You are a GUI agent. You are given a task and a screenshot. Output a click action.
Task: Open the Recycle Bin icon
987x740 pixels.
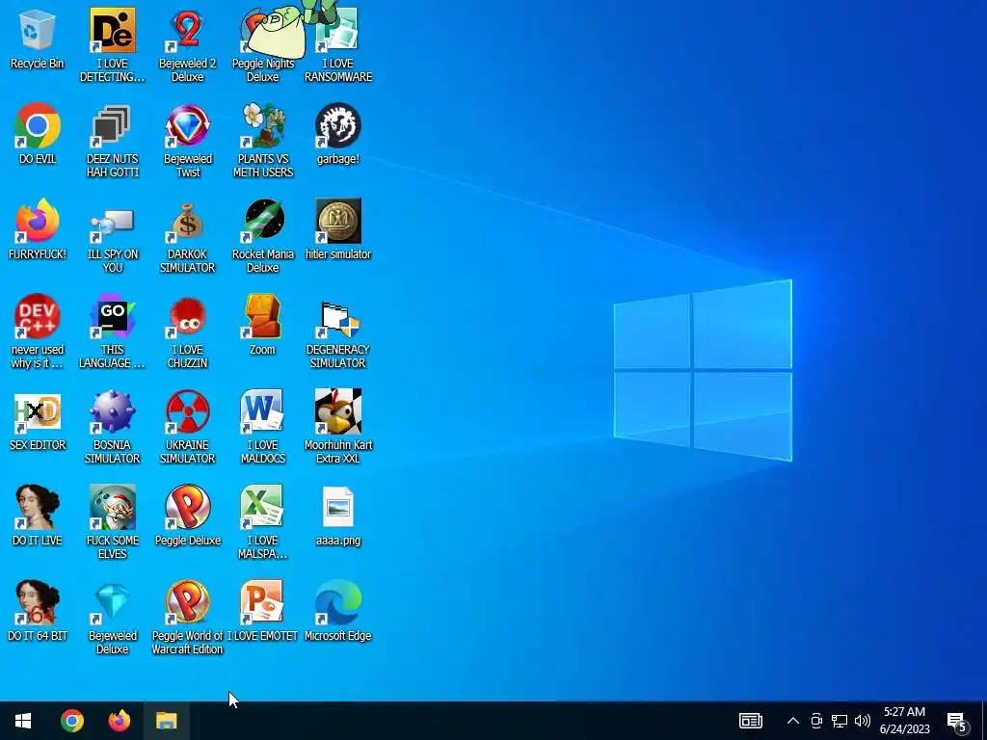click(38, 39)
